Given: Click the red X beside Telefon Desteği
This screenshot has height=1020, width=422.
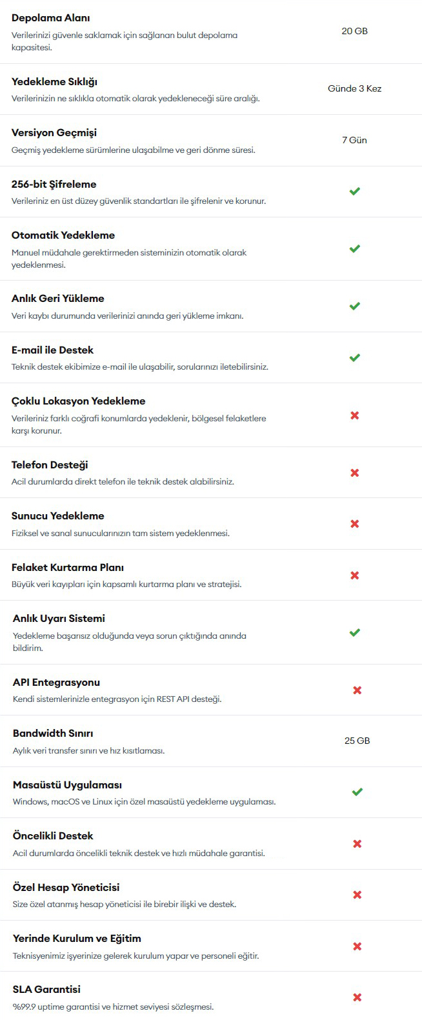Looking at the screenshot, I should pyautogui.click(x=354, y=472).
